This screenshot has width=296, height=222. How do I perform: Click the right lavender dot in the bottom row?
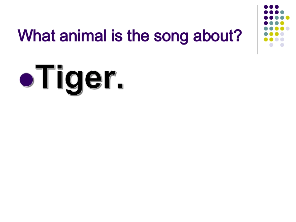[x=282, y=45]
